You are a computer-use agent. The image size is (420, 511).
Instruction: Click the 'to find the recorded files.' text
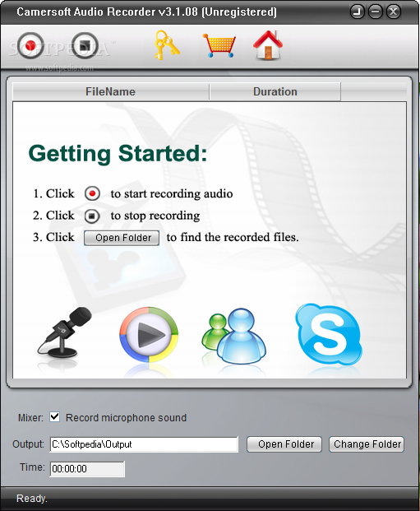(233, 237)
